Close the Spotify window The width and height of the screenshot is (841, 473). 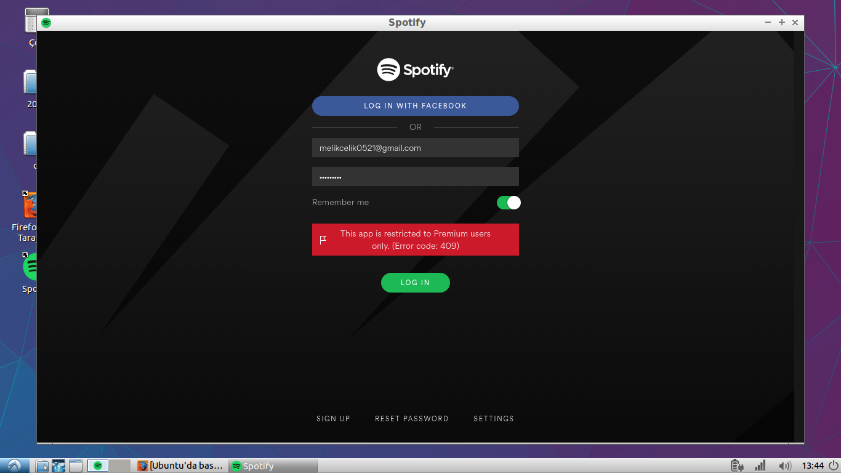[795, 22]
